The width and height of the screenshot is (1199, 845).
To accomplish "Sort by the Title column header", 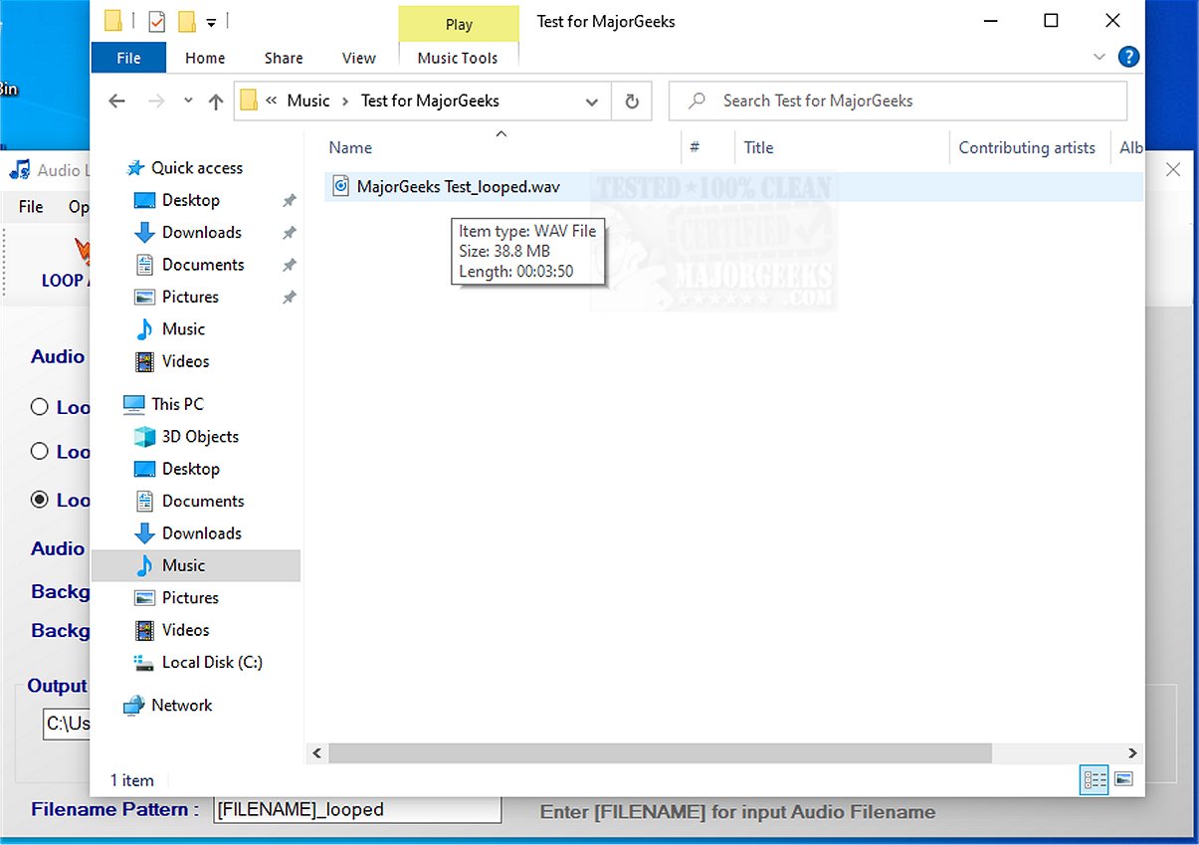I will (758, 147).
